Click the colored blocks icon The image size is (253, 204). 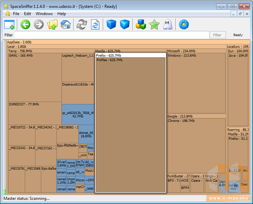pos(141,25)
